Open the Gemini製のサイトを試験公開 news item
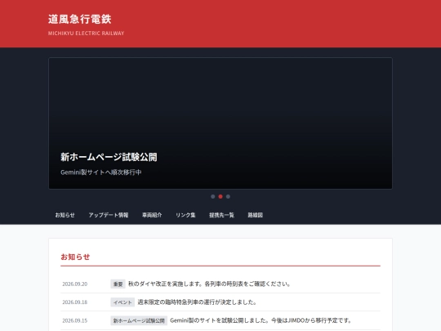This screenshot has width=441, height=331. click(x=261, y=320)
